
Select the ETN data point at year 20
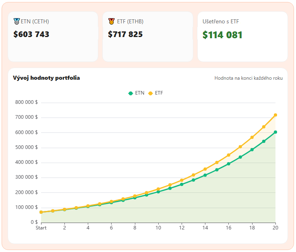[275, 132]
